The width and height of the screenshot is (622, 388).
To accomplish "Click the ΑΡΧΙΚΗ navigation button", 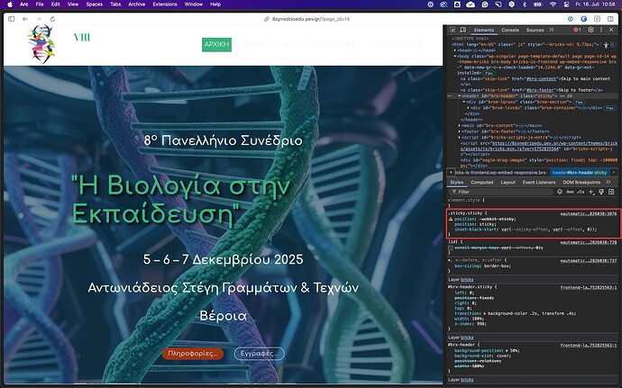I will pyautogui.click(x=216, y=44).
